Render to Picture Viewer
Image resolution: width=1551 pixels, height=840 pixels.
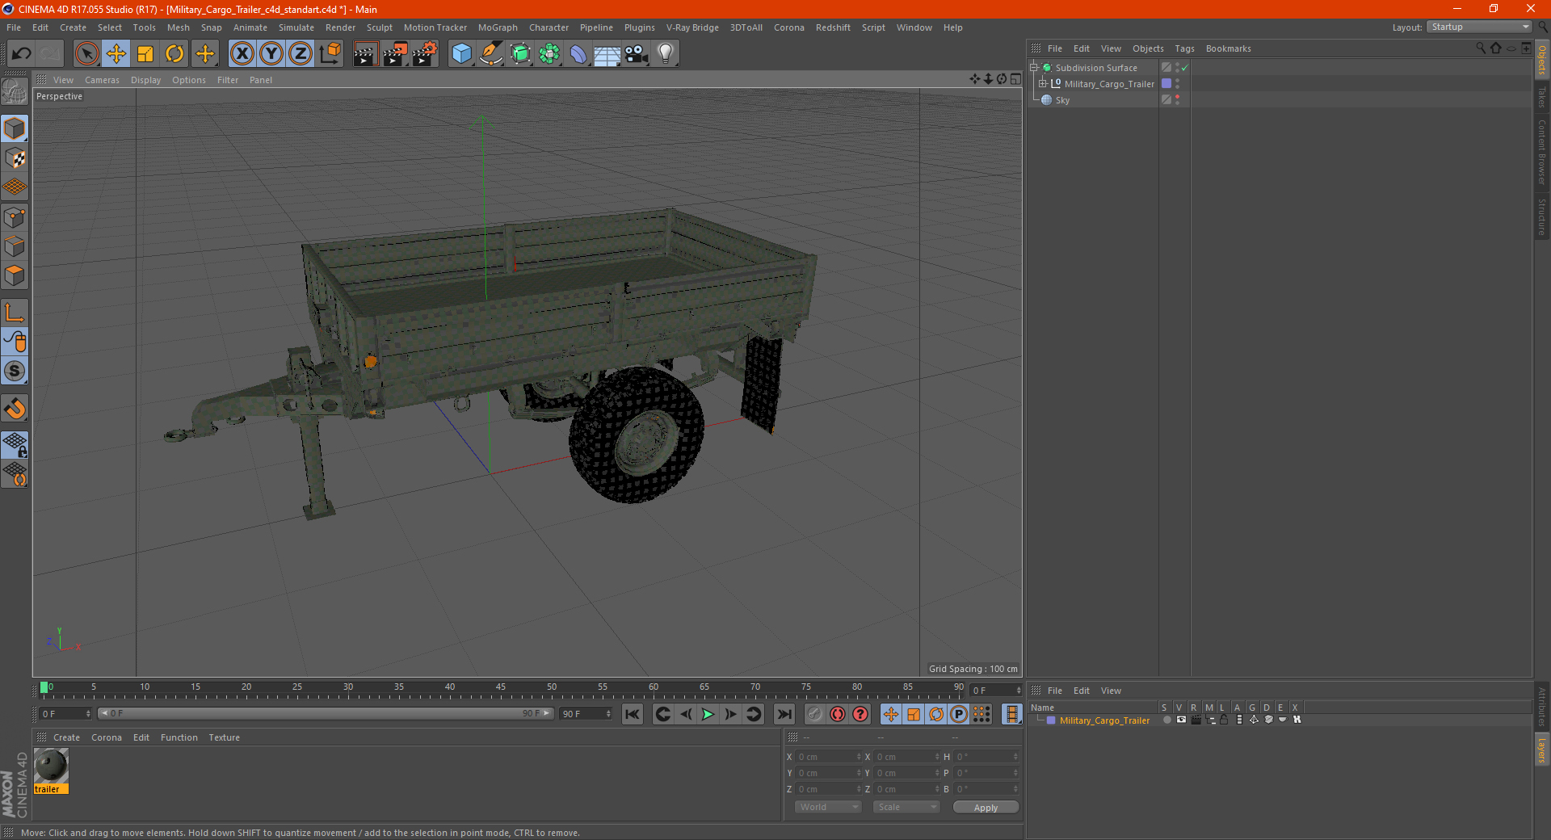395,54
